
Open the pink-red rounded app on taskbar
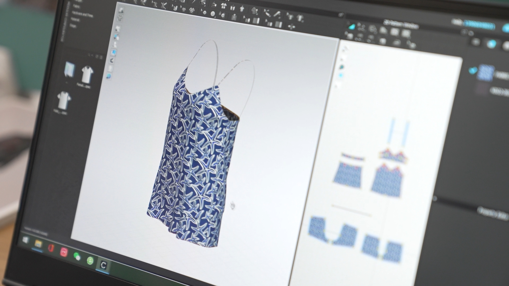click(x=64, y=252)
